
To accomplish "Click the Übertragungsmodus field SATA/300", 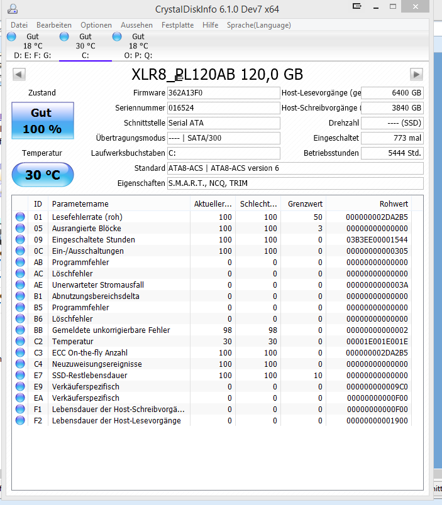I will click(x=223, y=138).
